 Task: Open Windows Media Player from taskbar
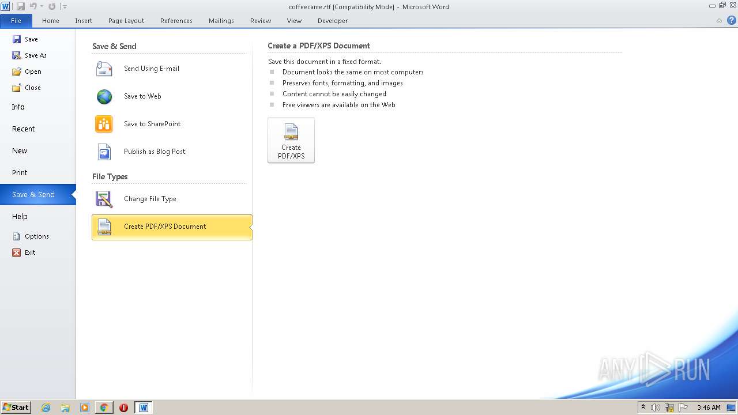[85, 408]
